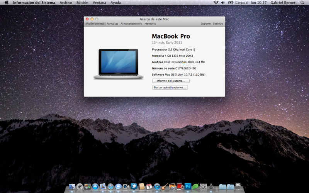Open iCal calendar icon in dock
Image resolution: width=309 pixels, height=193 pixels.
point(149,186)
